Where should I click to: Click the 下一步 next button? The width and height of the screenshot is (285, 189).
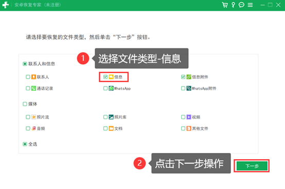(x=252, y=166)
